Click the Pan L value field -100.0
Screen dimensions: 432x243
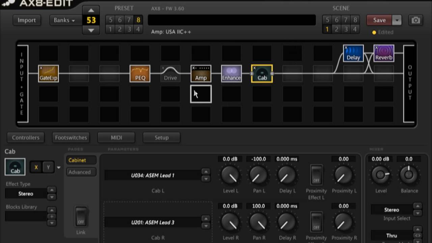tap(259, 159)
